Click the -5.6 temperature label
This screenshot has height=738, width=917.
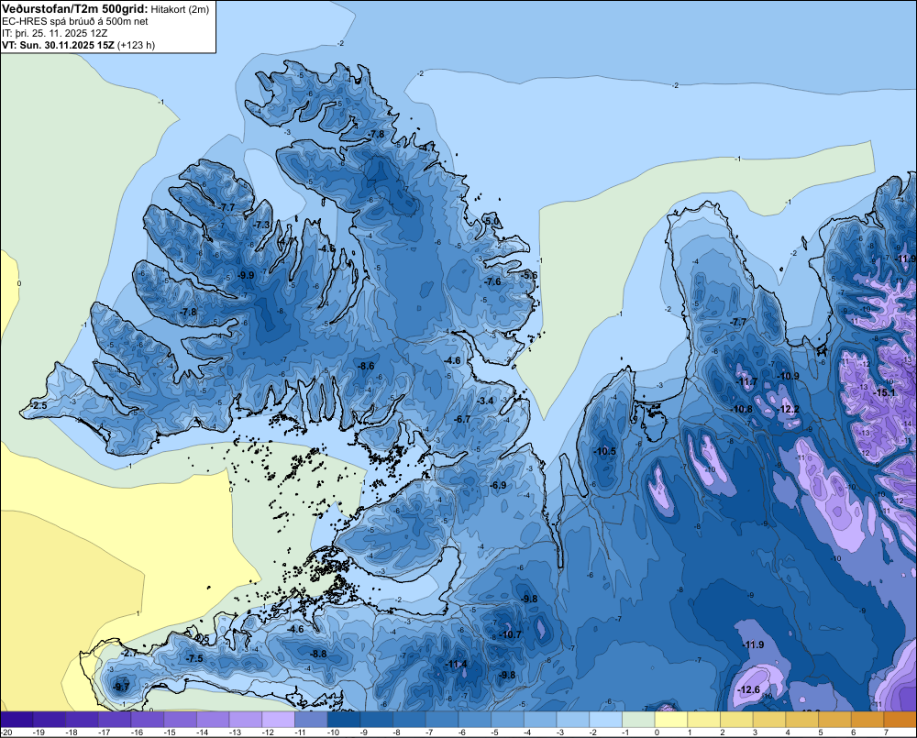[x=529, y=275]
